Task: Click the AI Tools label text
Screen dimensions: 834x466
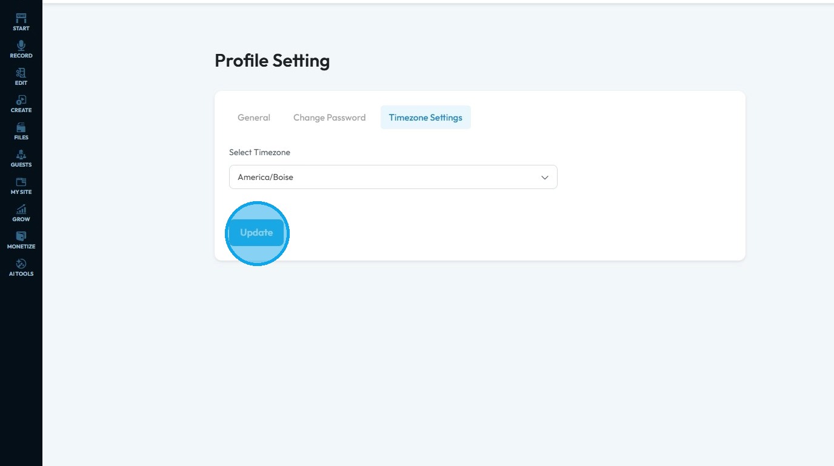Action: 21,274
